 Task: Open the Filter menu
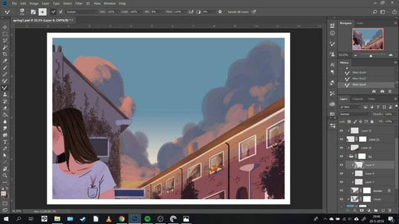point(79,4)
